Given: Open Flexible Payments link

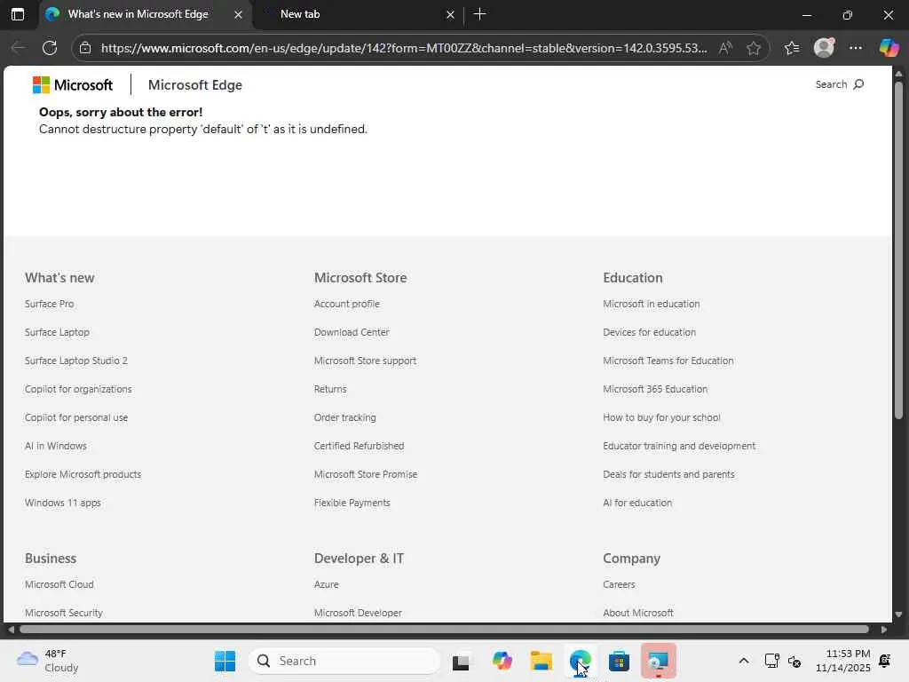Looking at the screenshot, I should click(352, 503).
